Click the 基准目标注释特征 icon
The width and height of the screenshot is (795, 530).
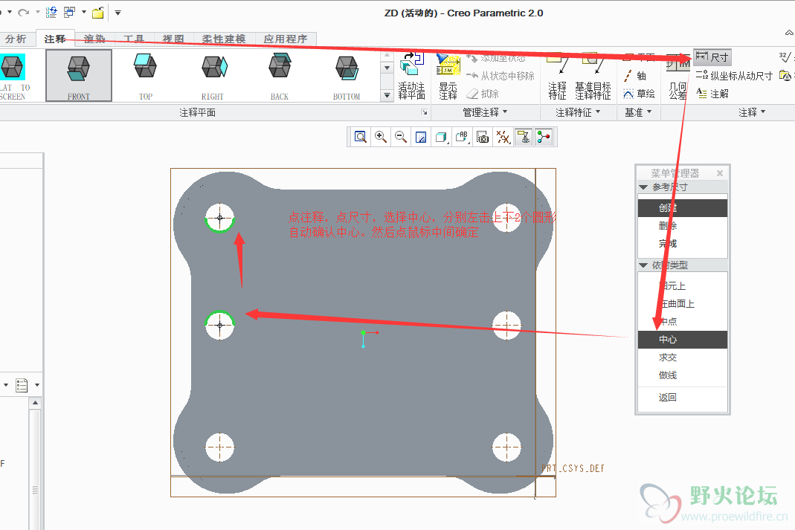[592, 76]
